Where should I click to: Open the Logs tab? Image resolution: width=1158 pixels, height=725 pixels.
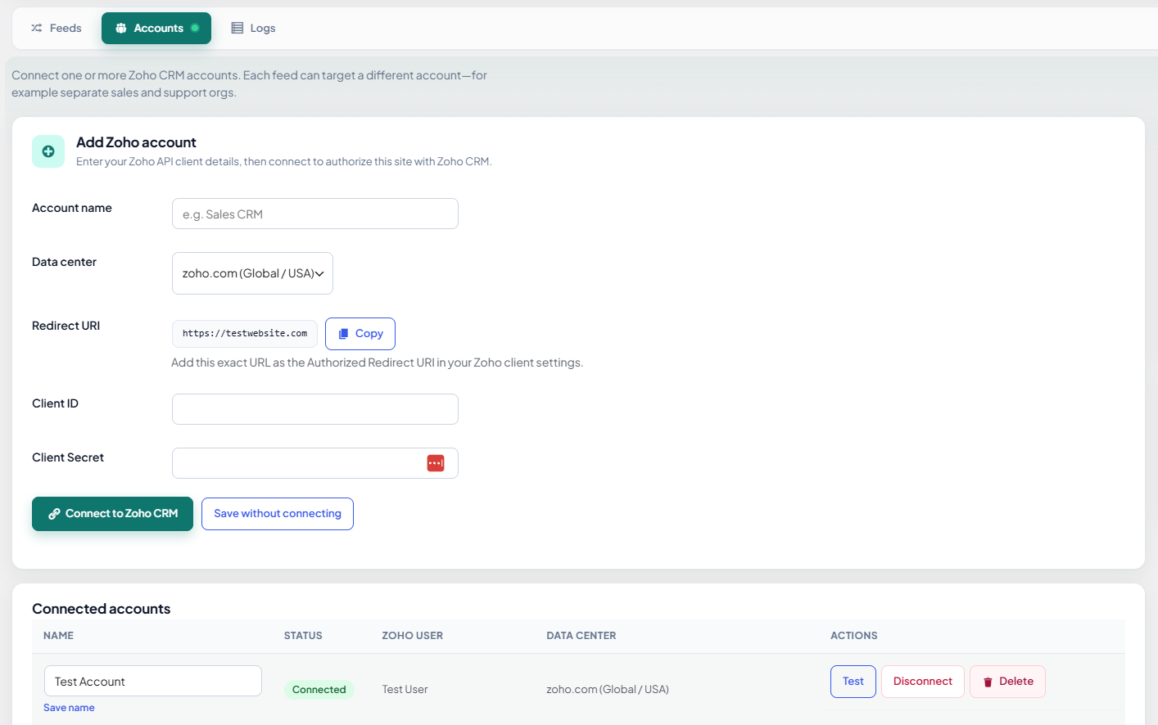253,28
